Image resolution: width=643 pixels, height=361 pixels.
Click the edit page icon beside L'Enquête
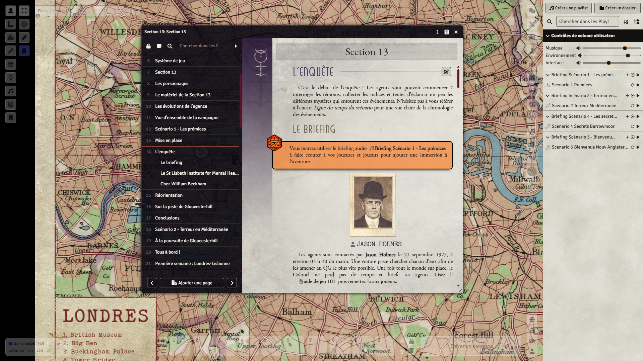[446, 72]
